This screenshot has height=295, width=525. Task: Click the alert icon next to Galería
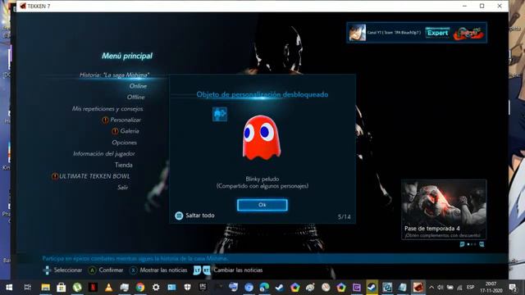pyautogui.click(x=115, y=131)
